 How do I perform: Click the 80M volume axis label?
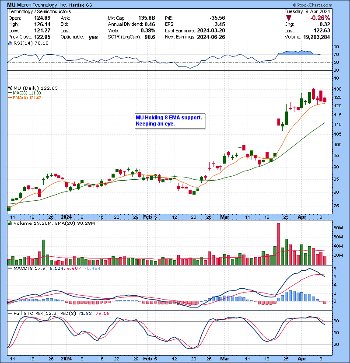(x=338, y=227)
